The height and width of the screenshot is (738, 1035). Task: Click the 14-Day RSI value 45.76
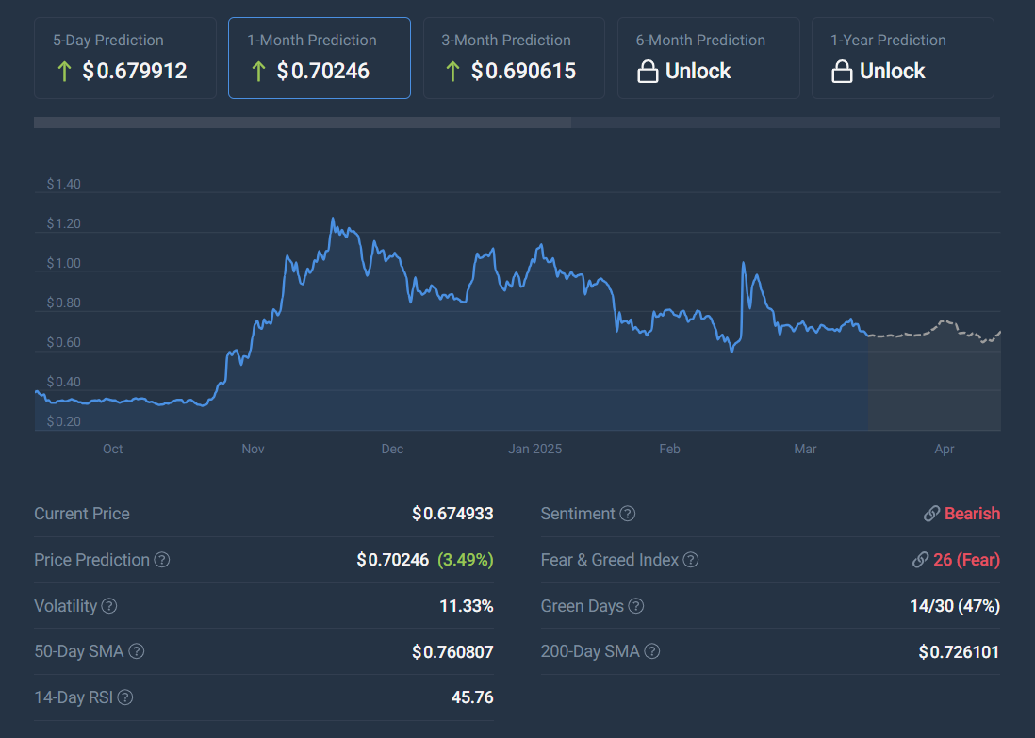click(x=472, y=697)
